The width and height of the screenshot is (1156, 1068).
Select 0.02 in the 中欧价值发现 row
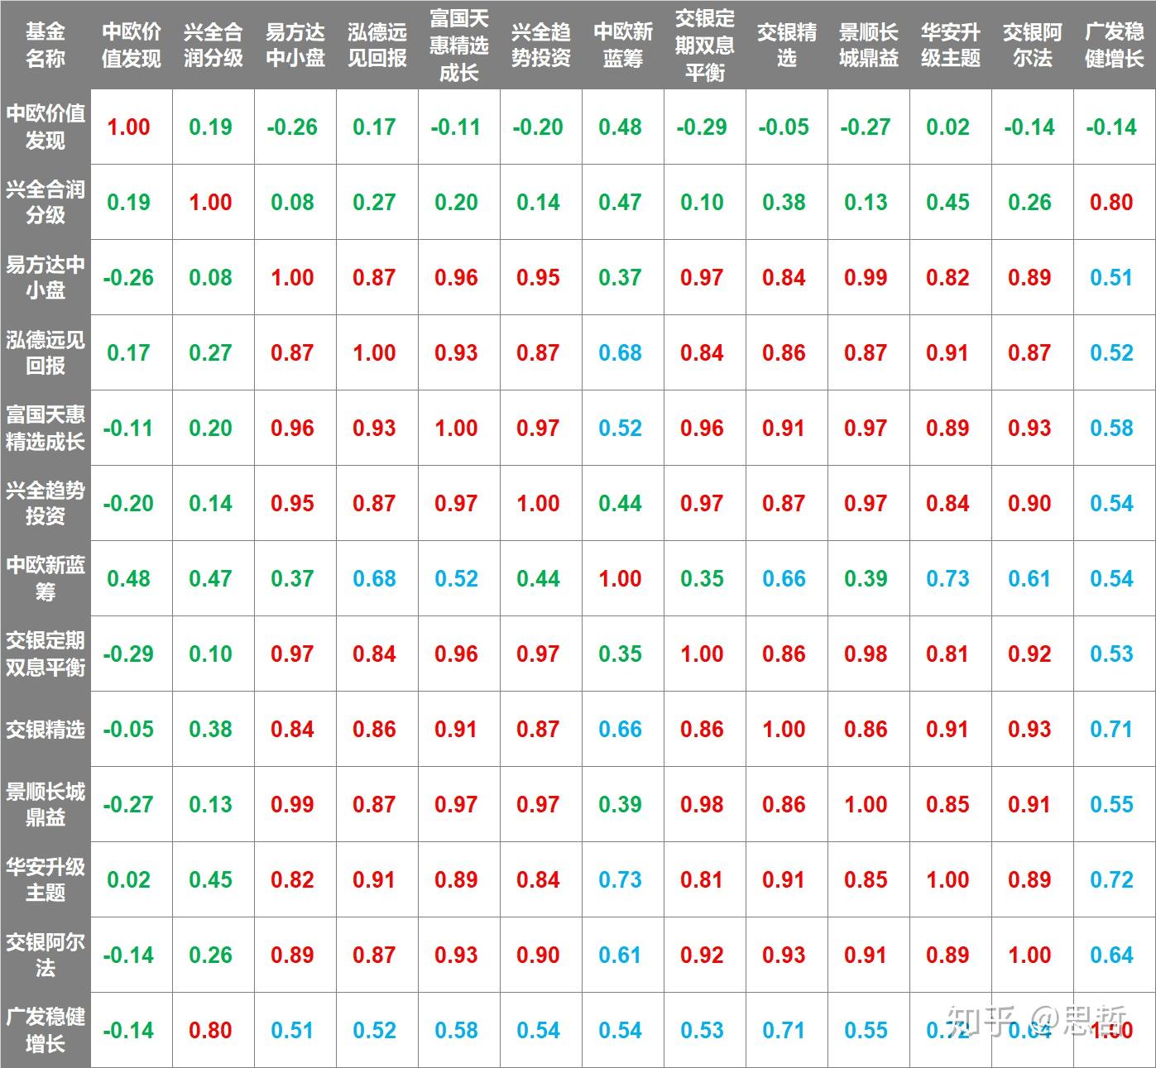pos(947,127)
